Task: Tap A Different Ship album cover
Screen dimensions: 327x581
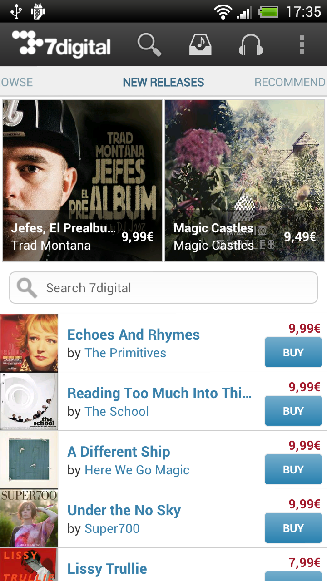Action: (29, 460)
